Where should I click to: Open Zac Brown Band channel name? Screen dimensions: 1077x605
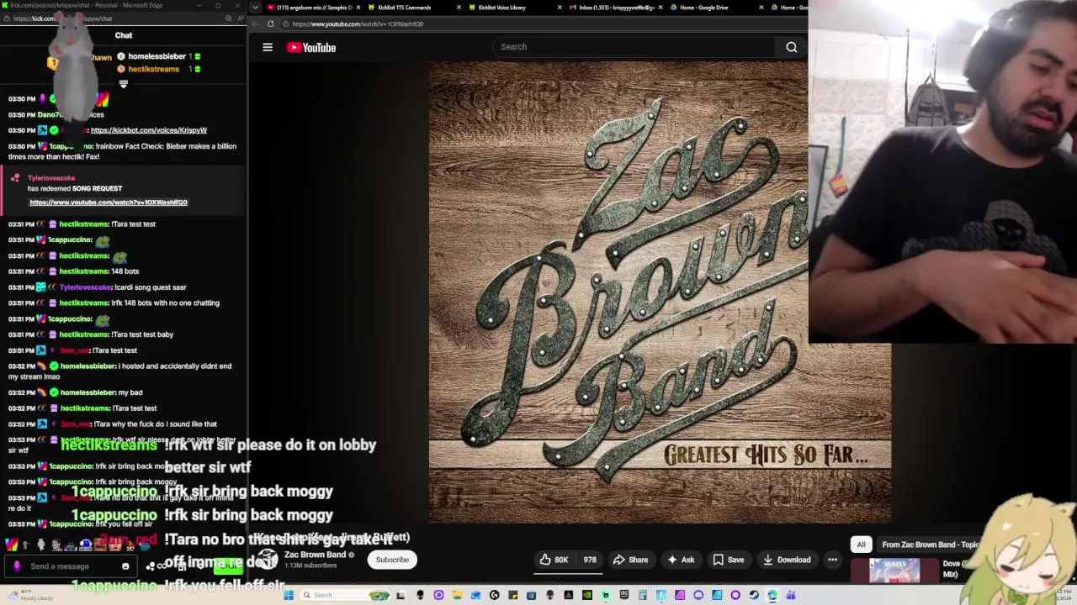315,555
